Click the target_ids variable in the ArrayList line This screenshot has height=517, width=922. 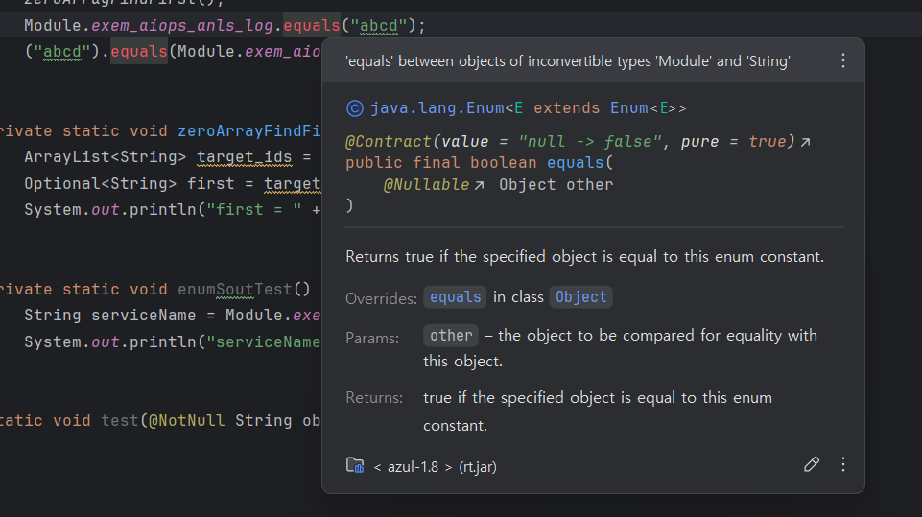click(x=245, y=157)
